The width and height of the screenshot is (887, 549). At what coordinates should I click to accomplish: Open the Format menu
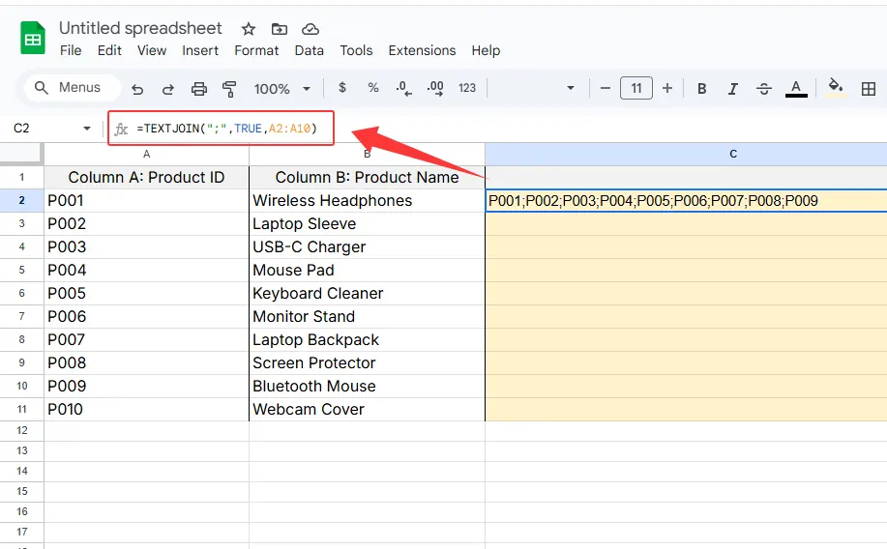point(256,50)
